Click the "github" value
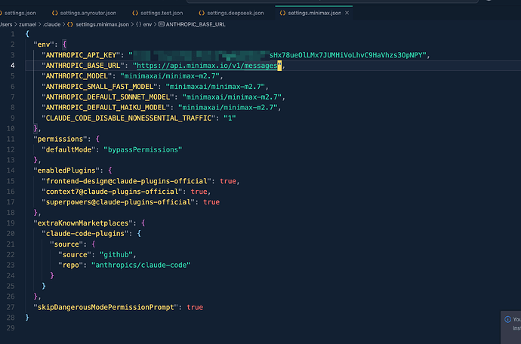 tap(116, 255)
